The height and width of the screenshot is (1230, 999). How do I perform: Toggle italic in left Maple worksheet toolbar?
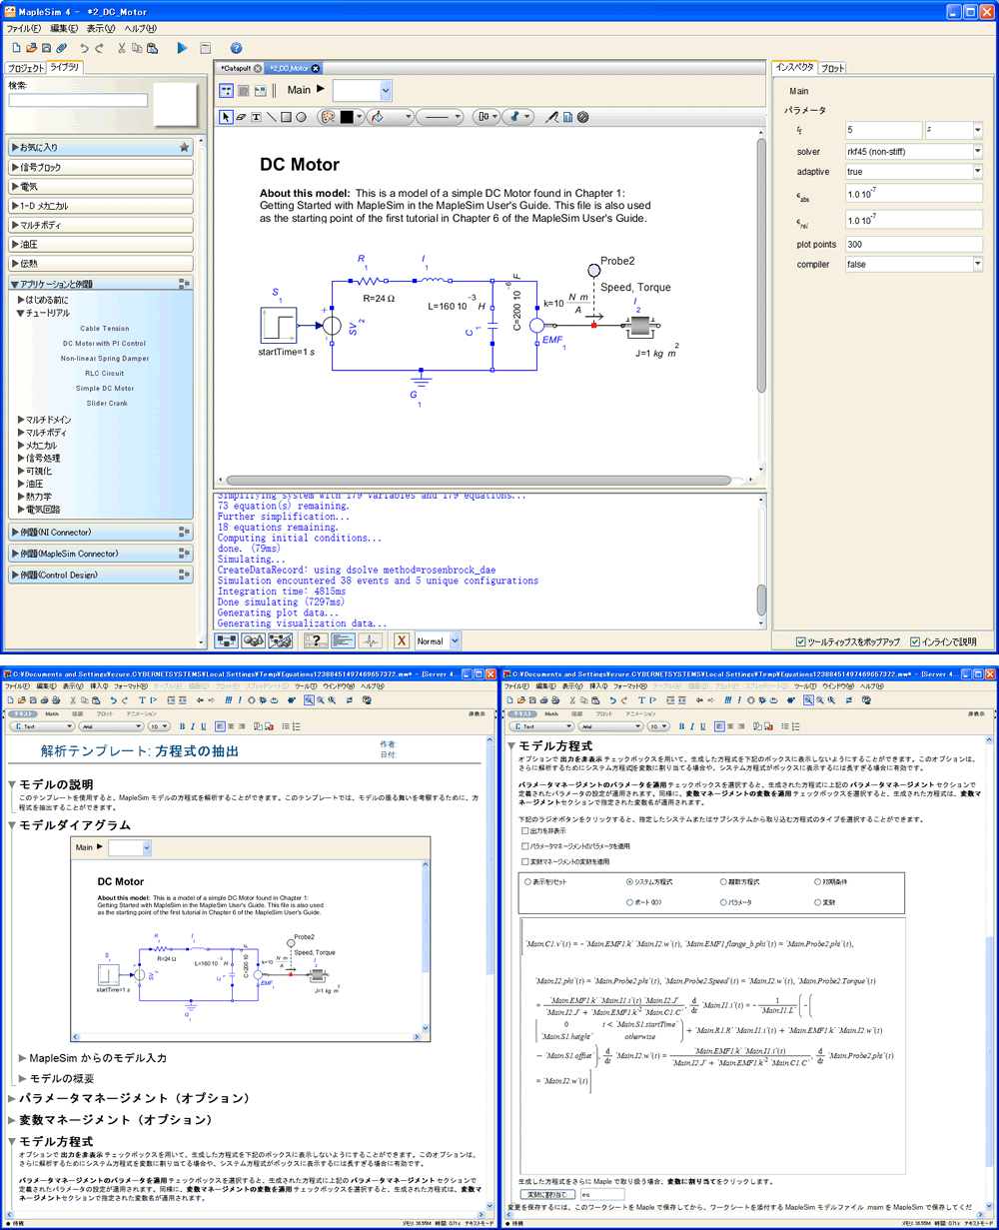tap(193, 726)
